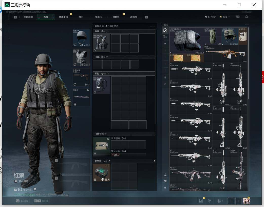View the 6.766K currency balance
The image size is (264, 207).
point(211,17)
